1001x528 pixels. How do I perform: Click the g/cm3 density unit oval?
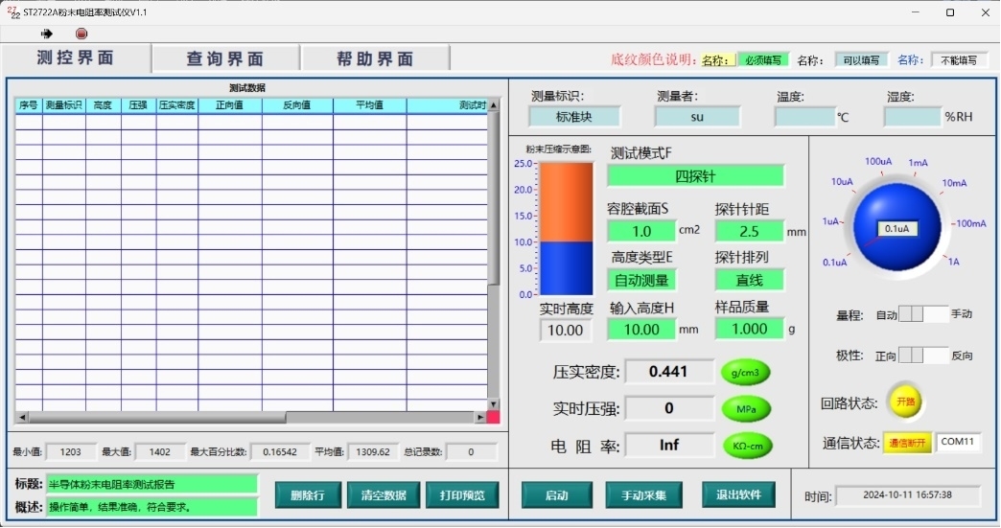click(746, 373)
